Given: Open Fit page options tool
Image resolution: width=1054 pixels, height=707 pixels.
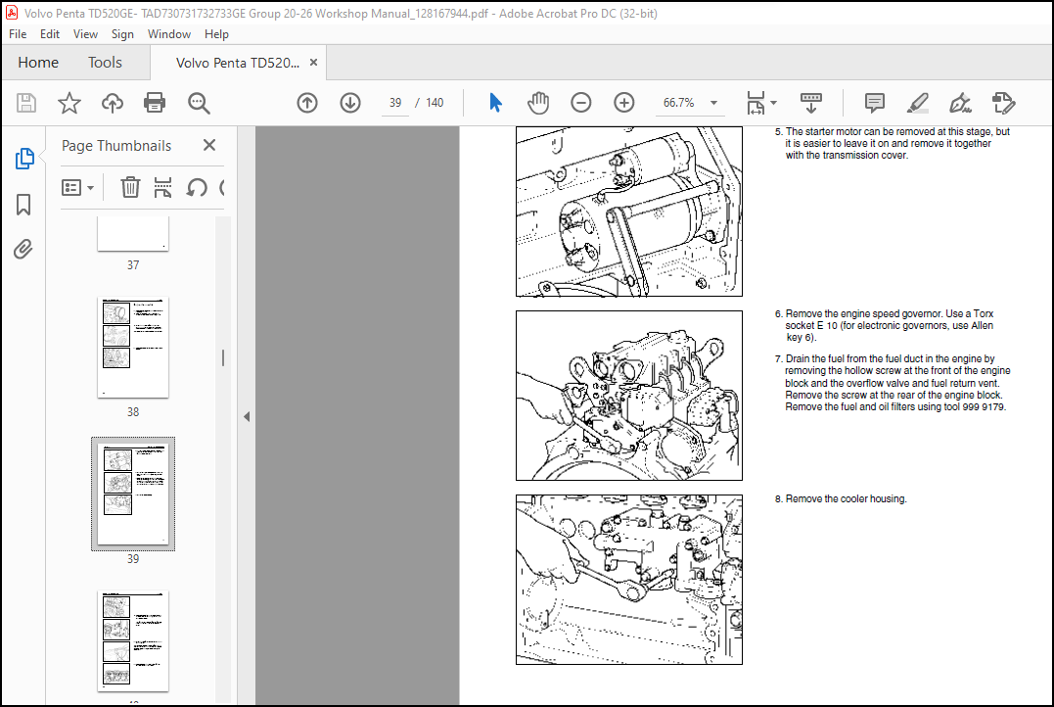Looking at the screenshot, I should [x=756, y=103].
